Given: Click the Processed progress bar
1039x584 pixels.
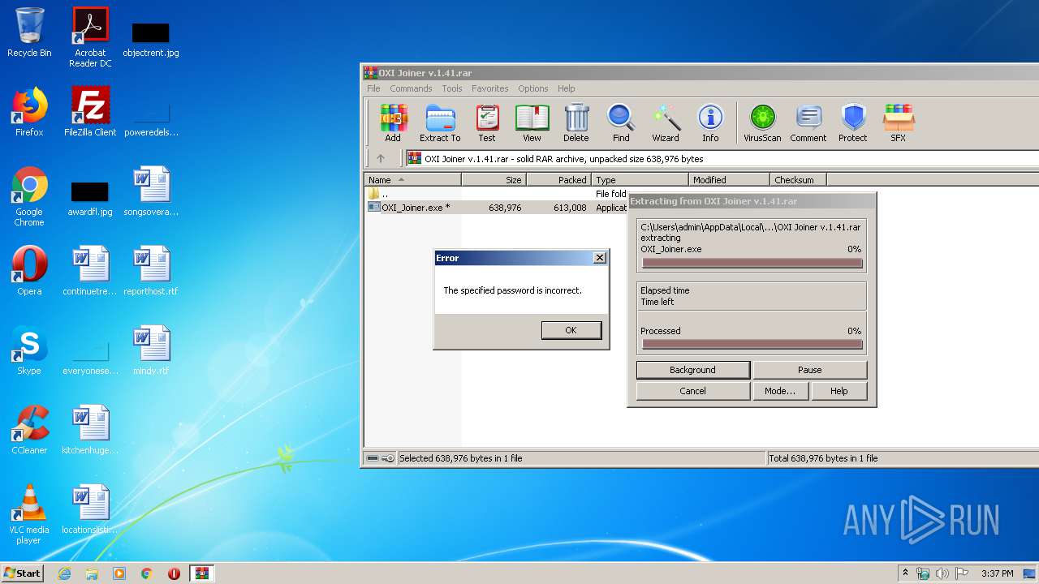Looking at the screenshot, I should pyautogui.click(x=752, y=344).
